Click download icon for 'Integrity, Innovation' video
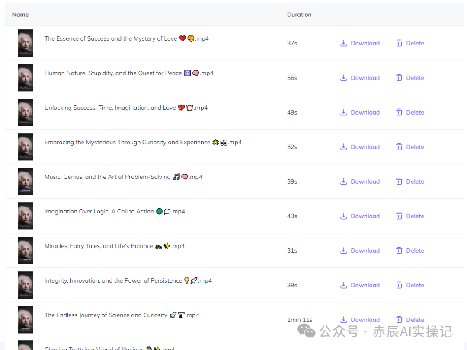467x350 pixels. click(x=344, y=285)
